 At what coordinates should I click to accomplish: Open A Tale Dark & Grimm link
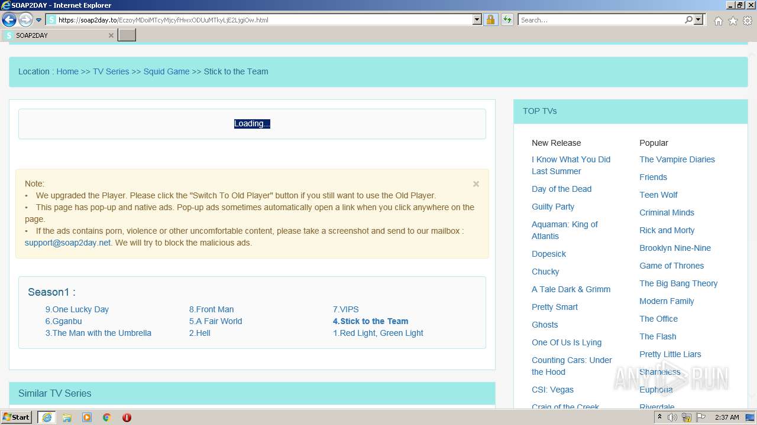click(571, 289)
